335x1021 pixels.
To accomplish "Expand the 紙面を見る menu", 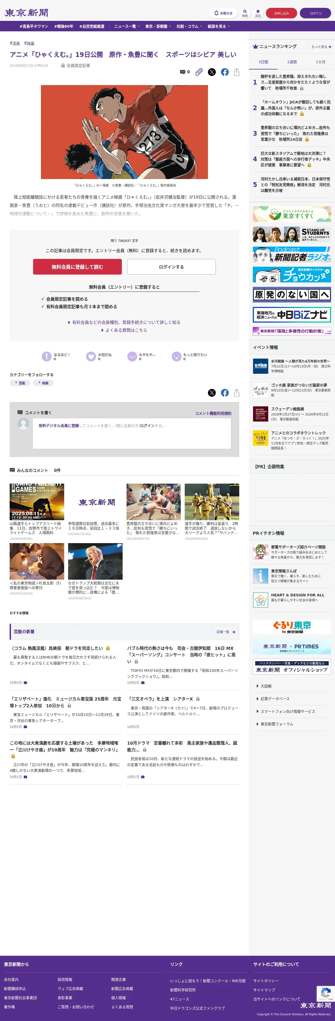I will coord(218,27).
